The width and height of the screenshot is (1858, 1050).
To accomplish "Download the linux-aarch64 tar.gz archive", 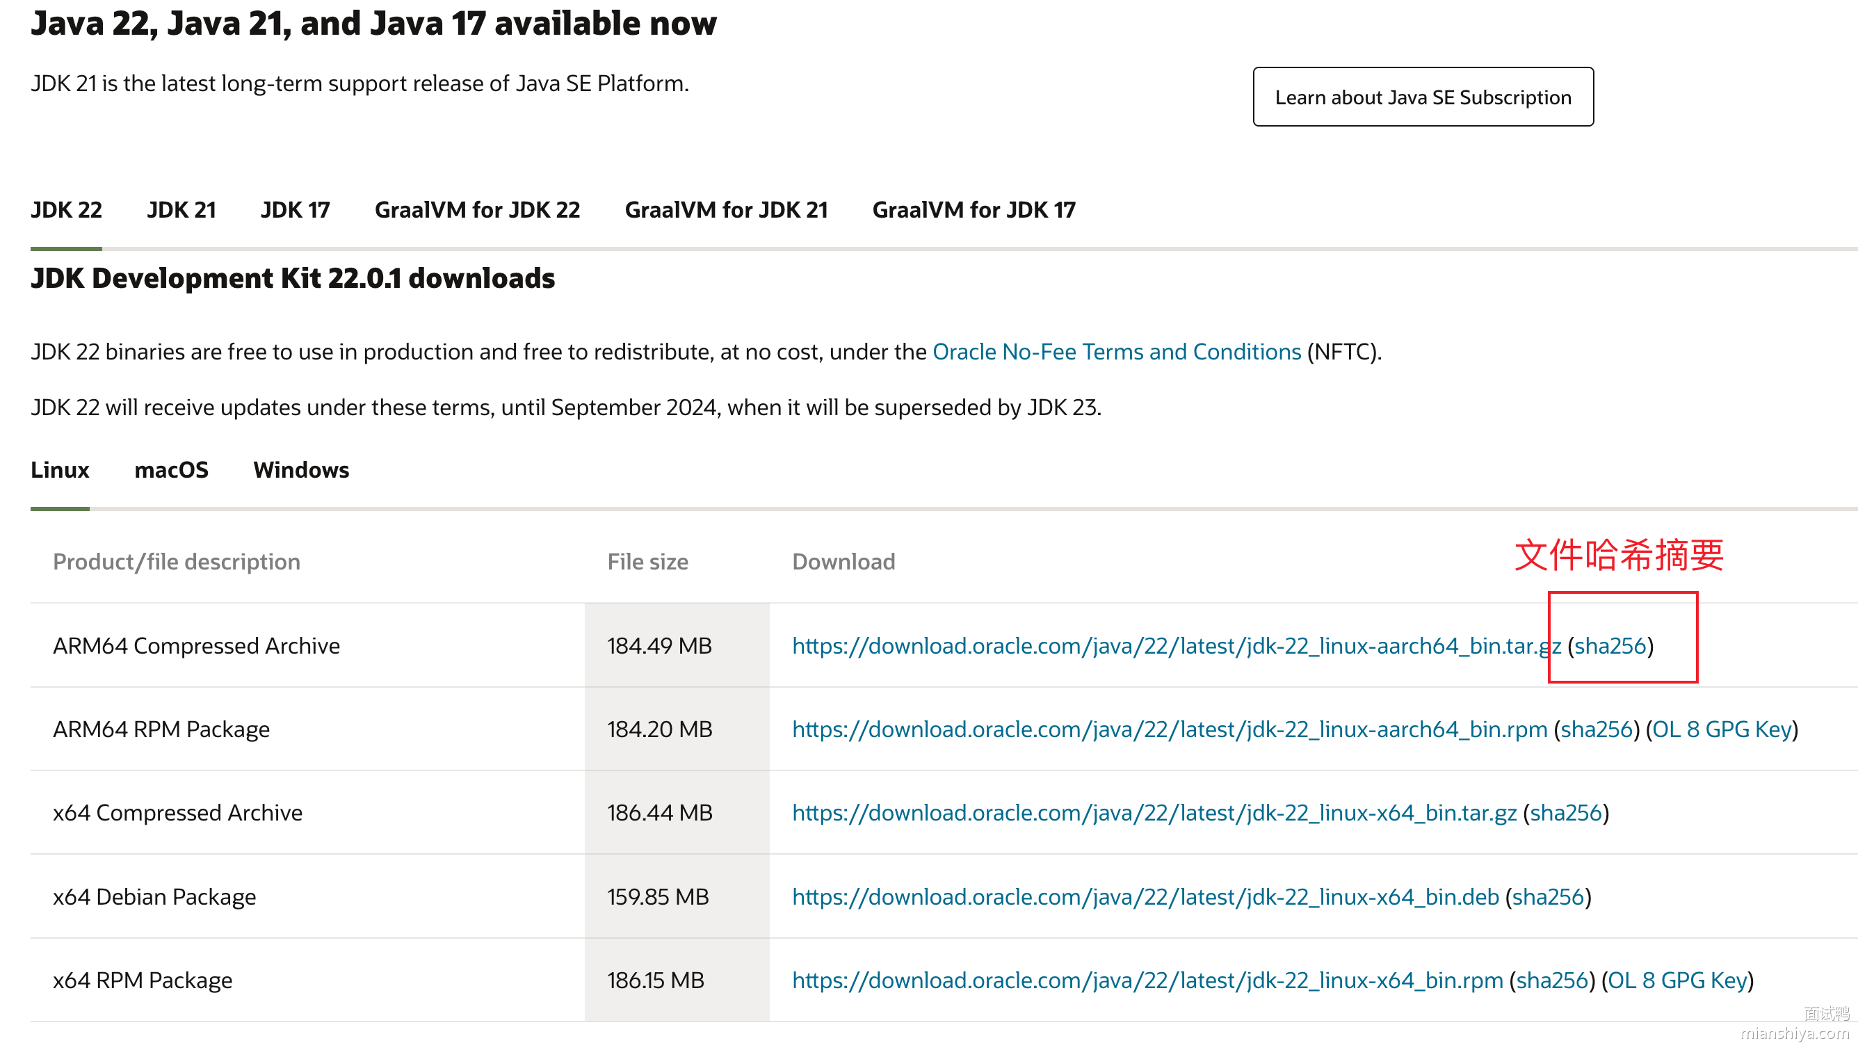I will (1176, 646).
